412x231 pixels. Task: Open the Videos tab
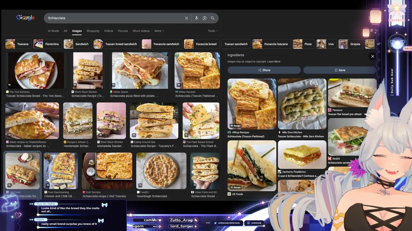point(108,31)
